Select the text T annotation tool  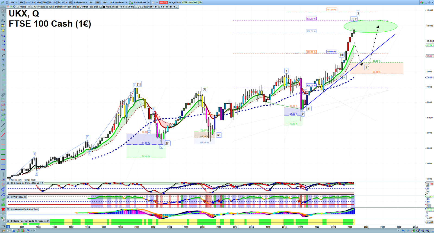coord(3,60)
